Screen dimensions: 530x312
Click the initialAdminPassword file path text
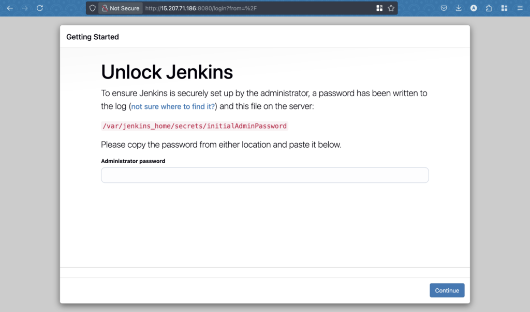tap(195, 126)
